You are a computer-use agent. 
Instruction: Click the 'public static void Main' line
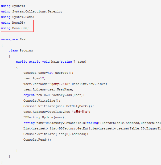click(x=51, y=62)
